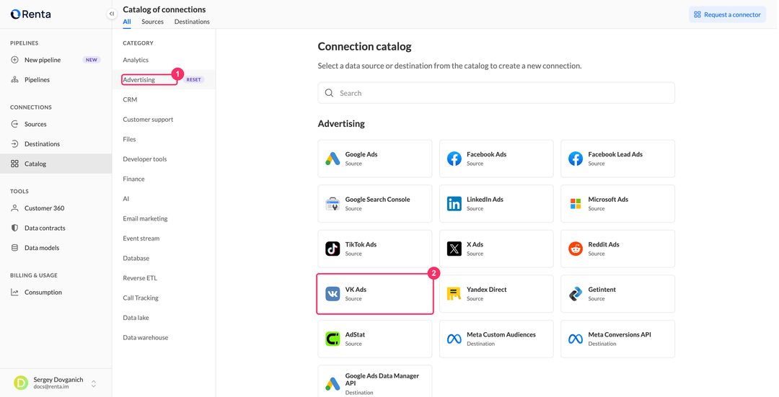Select the Files category

tap(129, 140)
